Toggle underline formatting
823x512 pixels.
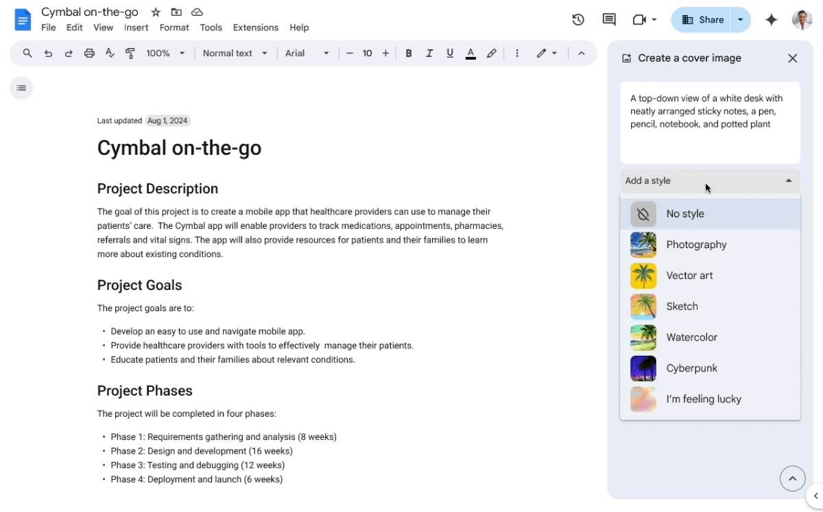[450, 53]
